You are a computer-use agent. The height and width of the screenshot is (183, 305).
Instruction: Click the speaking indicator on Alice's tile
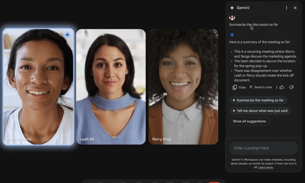point(67,35)
